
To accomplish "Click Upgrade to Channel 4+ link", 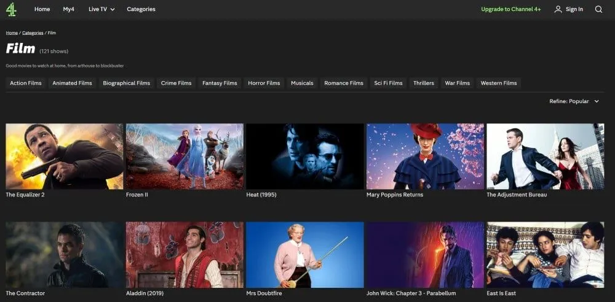I will [x=510, y=9].
